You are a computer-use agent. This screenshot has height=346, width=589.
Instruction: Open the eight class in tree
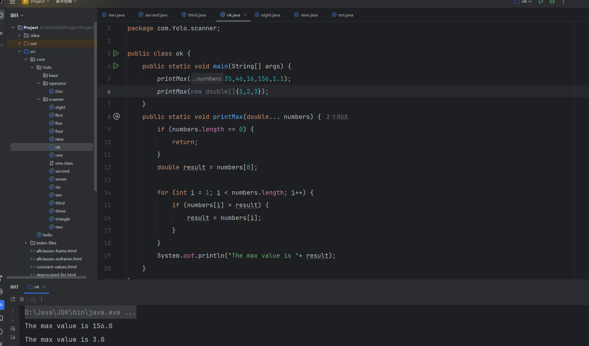pyautogui.click(x=57, y=107)
